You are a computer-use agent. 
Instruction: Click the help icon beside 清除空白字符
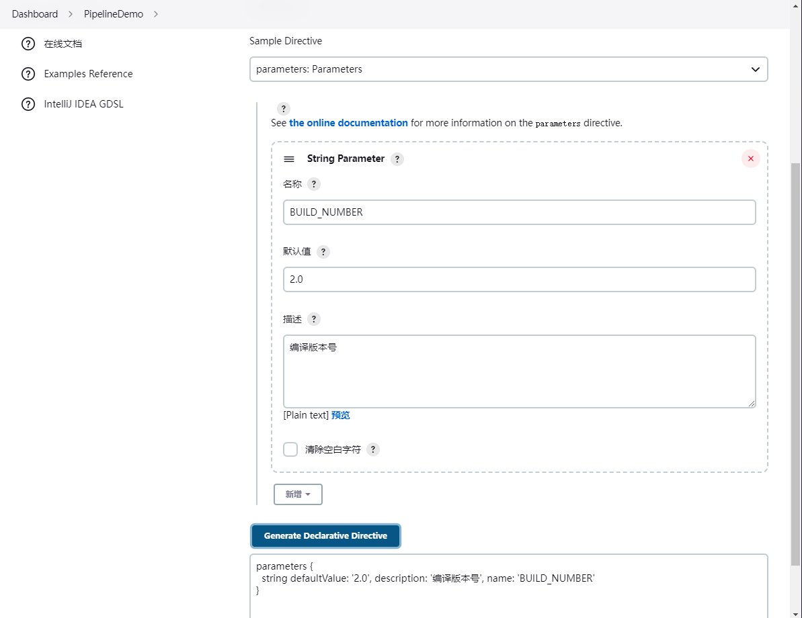point(373,449)
